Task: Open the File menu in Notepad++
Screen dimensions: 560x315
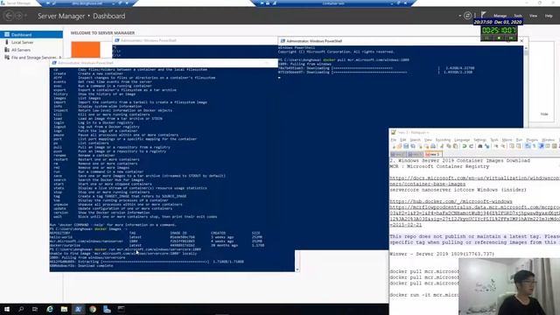Action: (394, 140)
